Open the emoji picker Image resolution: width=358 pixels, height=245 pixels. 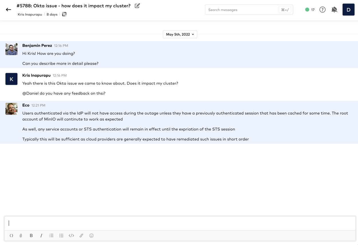pyautogui.click(x=92, y=236)
